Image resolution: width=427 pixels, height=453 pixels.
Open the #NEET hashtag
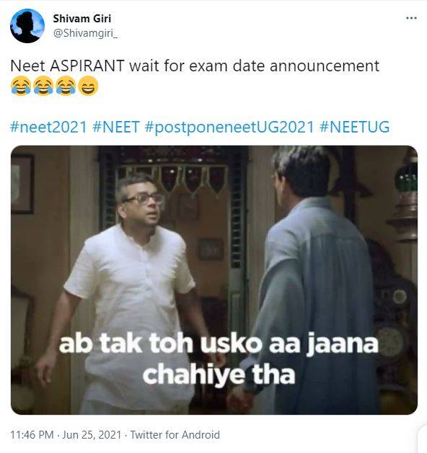116,127
